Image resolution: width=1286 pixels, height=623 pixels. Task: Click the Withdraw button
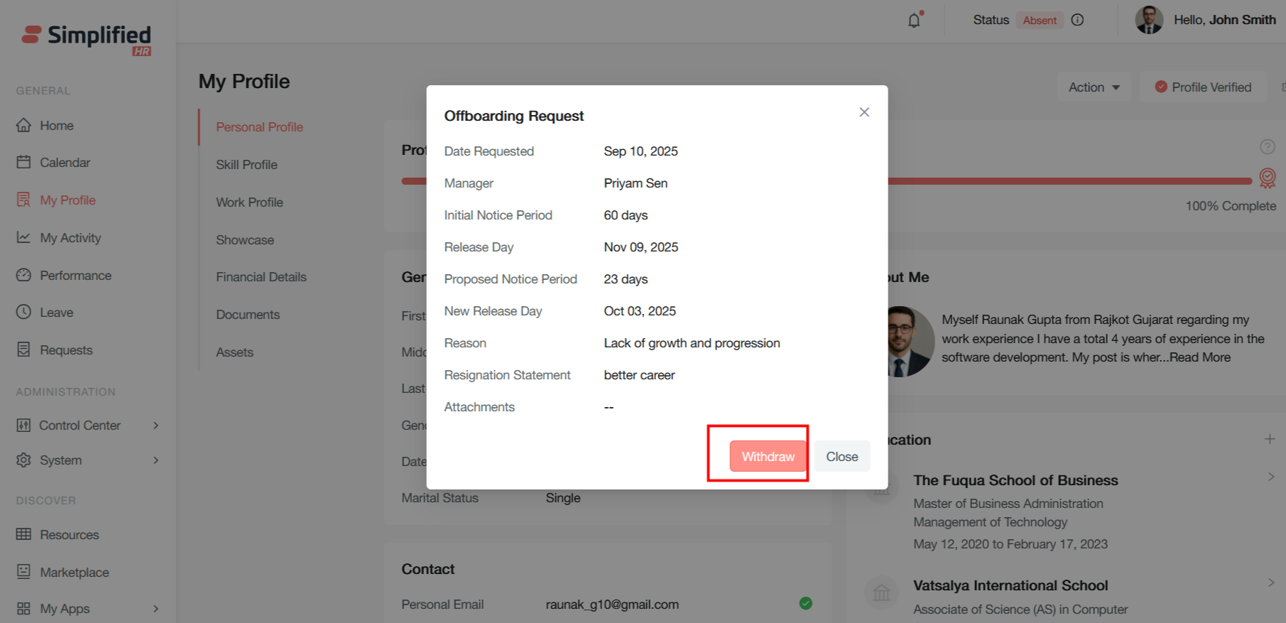tap(768, 457)
